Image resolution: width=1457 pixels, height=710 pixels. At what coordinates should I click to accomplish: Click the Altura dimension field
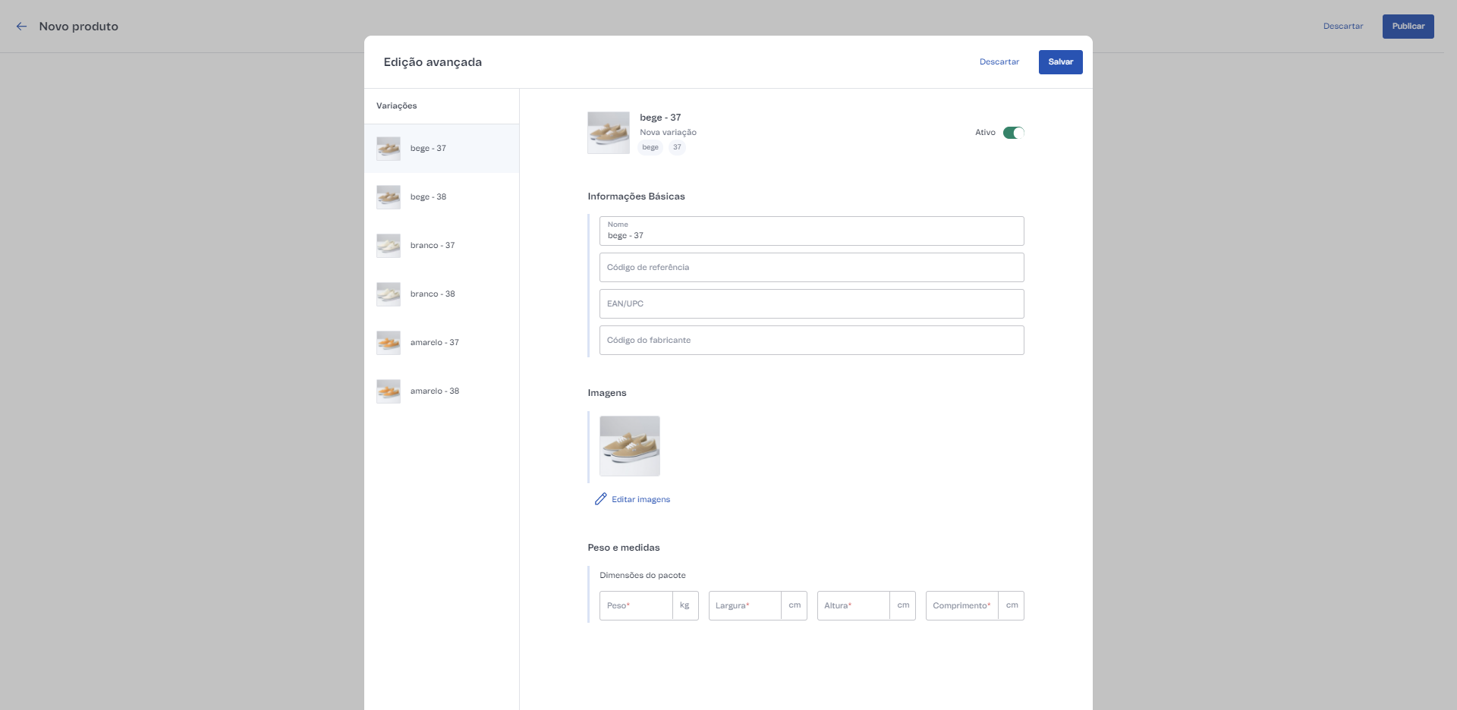pos(853,606)
